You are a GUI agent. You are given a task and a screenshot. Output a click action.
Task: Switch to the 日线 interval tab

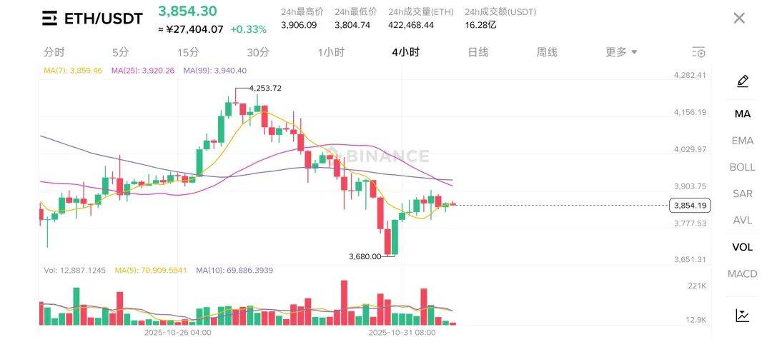click(477, 52)
